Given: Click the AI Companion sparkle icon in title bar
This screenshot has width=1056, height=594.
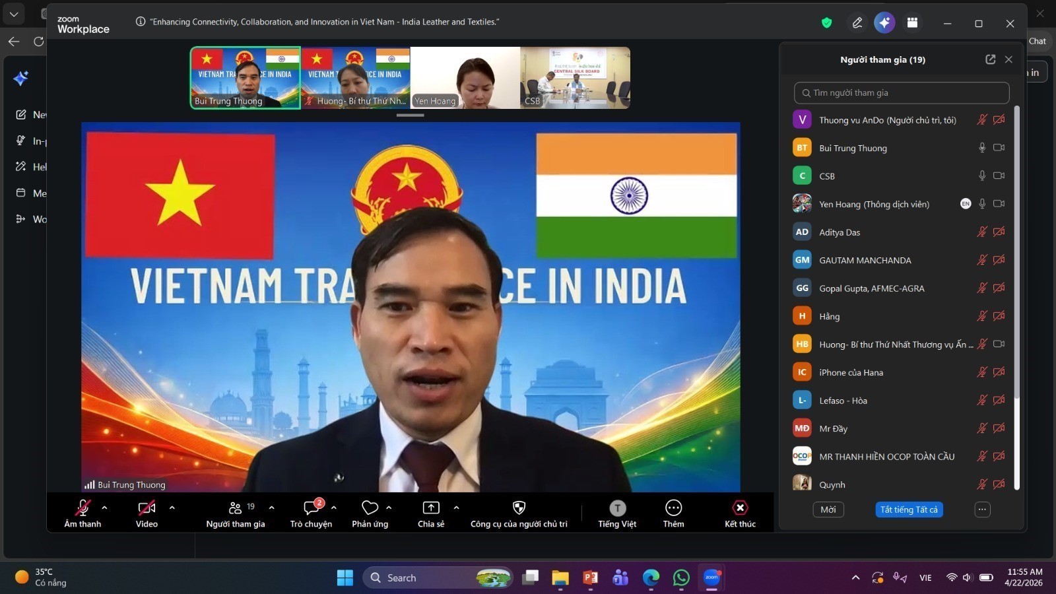Looking at the screenshot, I should pyautogui.click(x=884, y=22).
